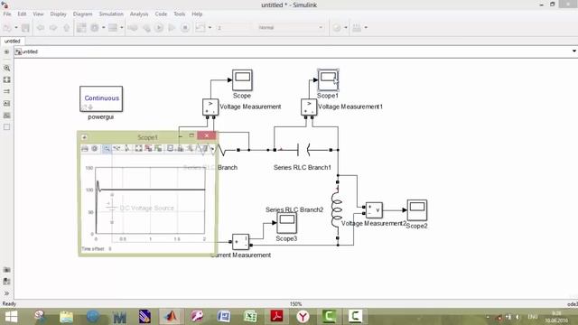Open the Model Explorer icon

[113, 28]
